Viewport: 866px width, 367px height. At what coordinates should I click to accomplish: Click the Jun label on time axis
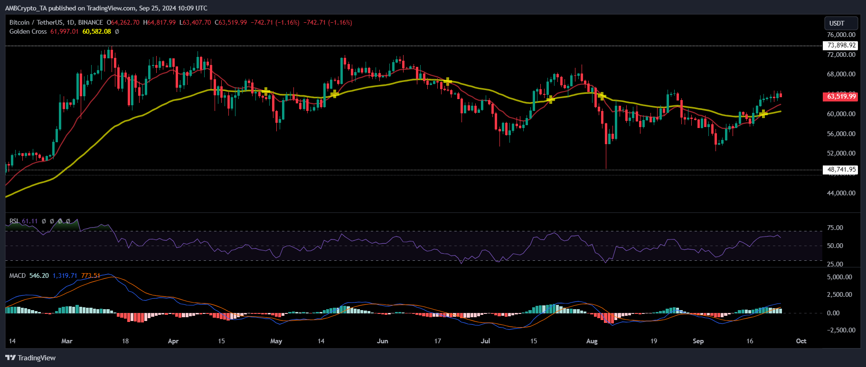click(382, 341)
